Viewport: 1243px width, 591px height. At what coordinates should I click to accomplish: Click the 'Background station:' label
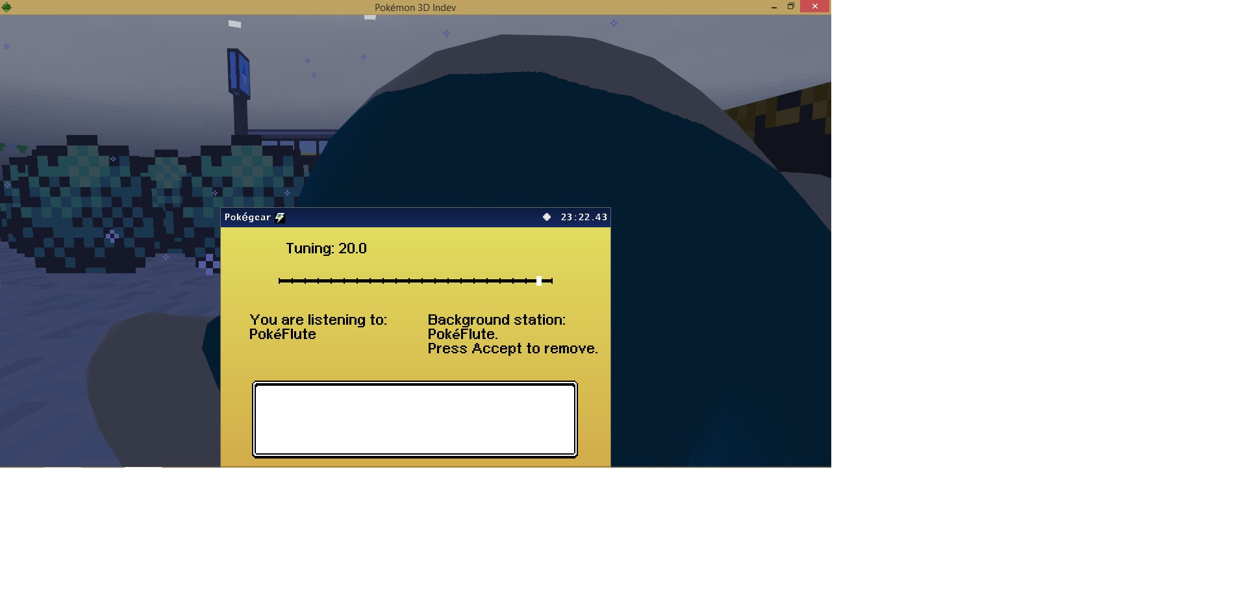(x=496, y=320)
